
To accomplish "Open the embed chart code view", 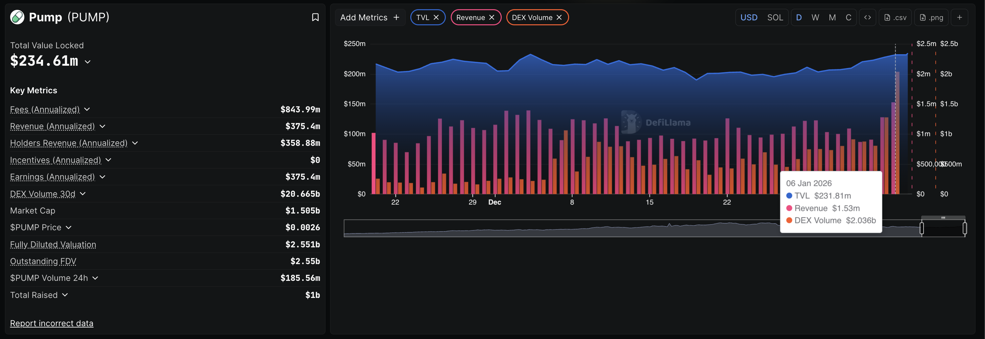I will 868,17.
